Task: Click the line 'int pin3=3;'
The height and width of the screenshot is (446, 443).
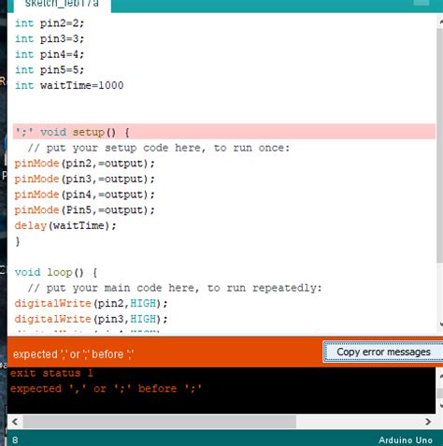Action: pyautogui.click(x=50, y=39)
